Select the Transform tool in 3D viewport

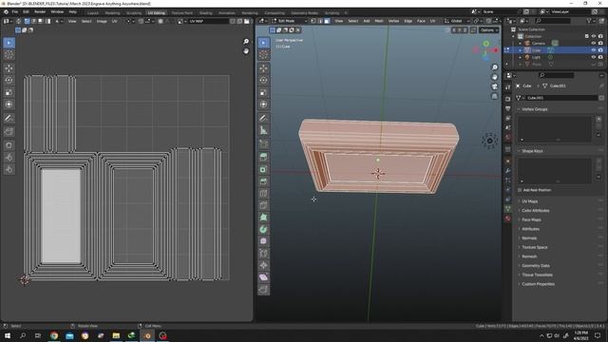click(x=264, y=104)
